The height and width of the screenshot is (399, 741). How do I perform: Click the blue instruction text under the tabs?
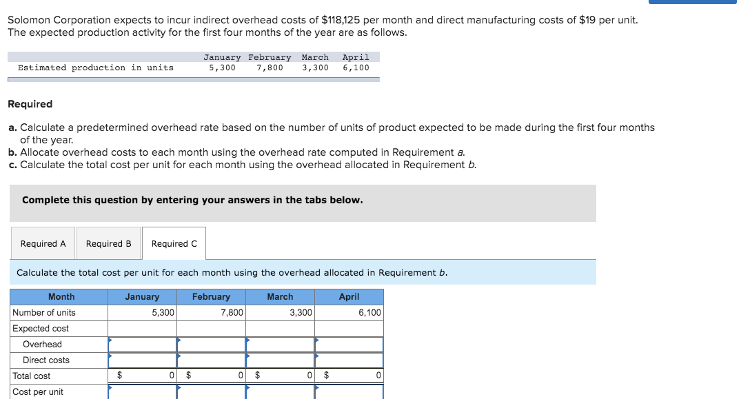coord(232,272)
